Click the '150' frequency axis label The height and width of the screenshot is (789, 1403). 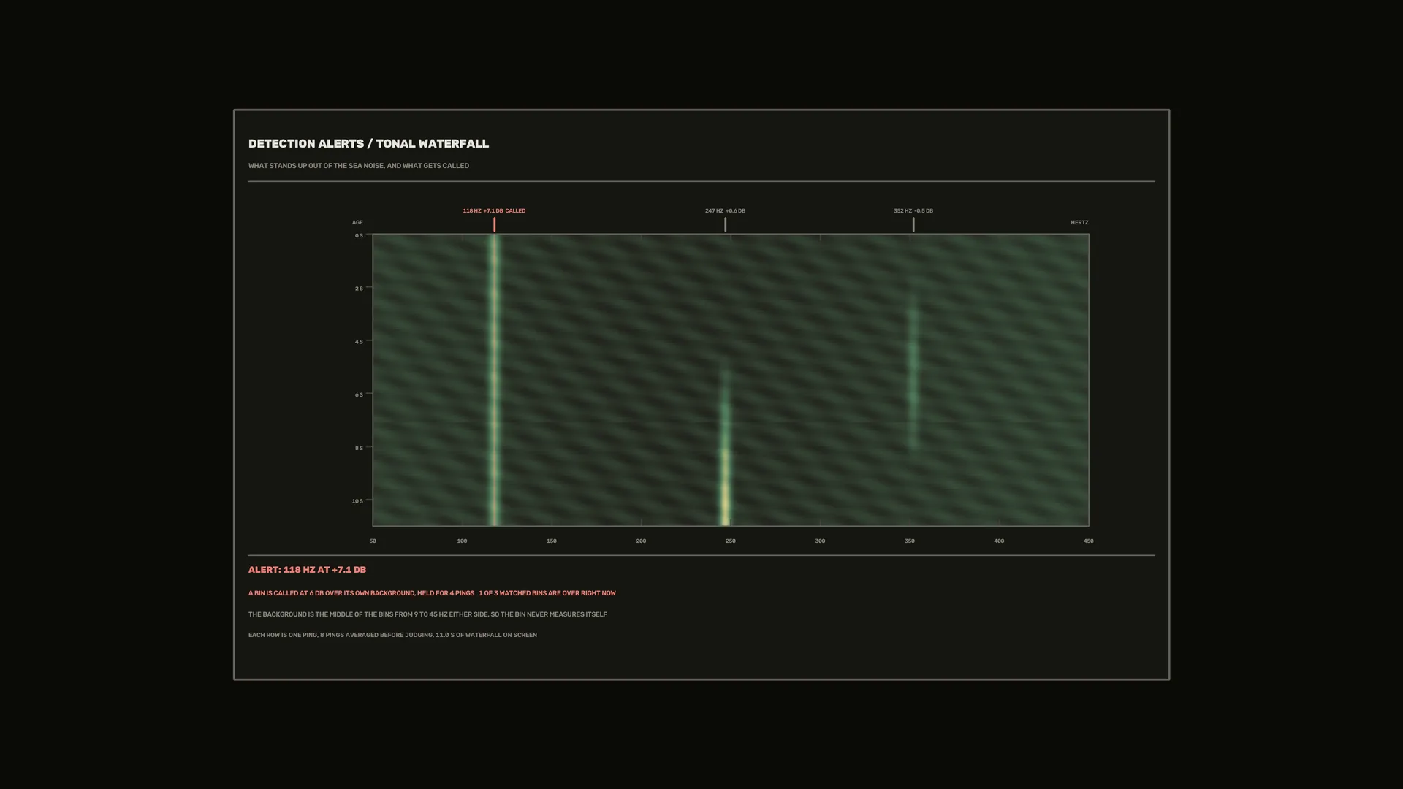coord(552,541)
